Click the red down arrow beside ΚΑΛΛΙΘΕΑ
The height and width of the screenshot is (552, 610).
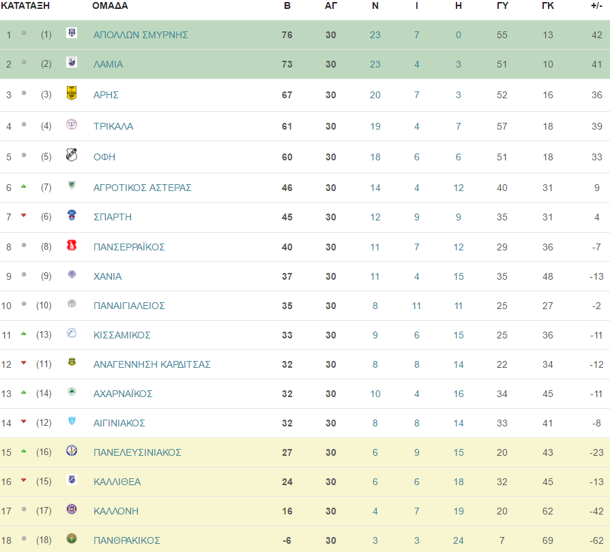(24, 480)
